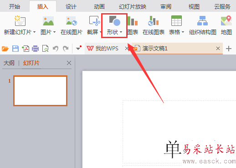
Task: Go to the 动画 ribbon tab
Action: [x=99, y=7]
